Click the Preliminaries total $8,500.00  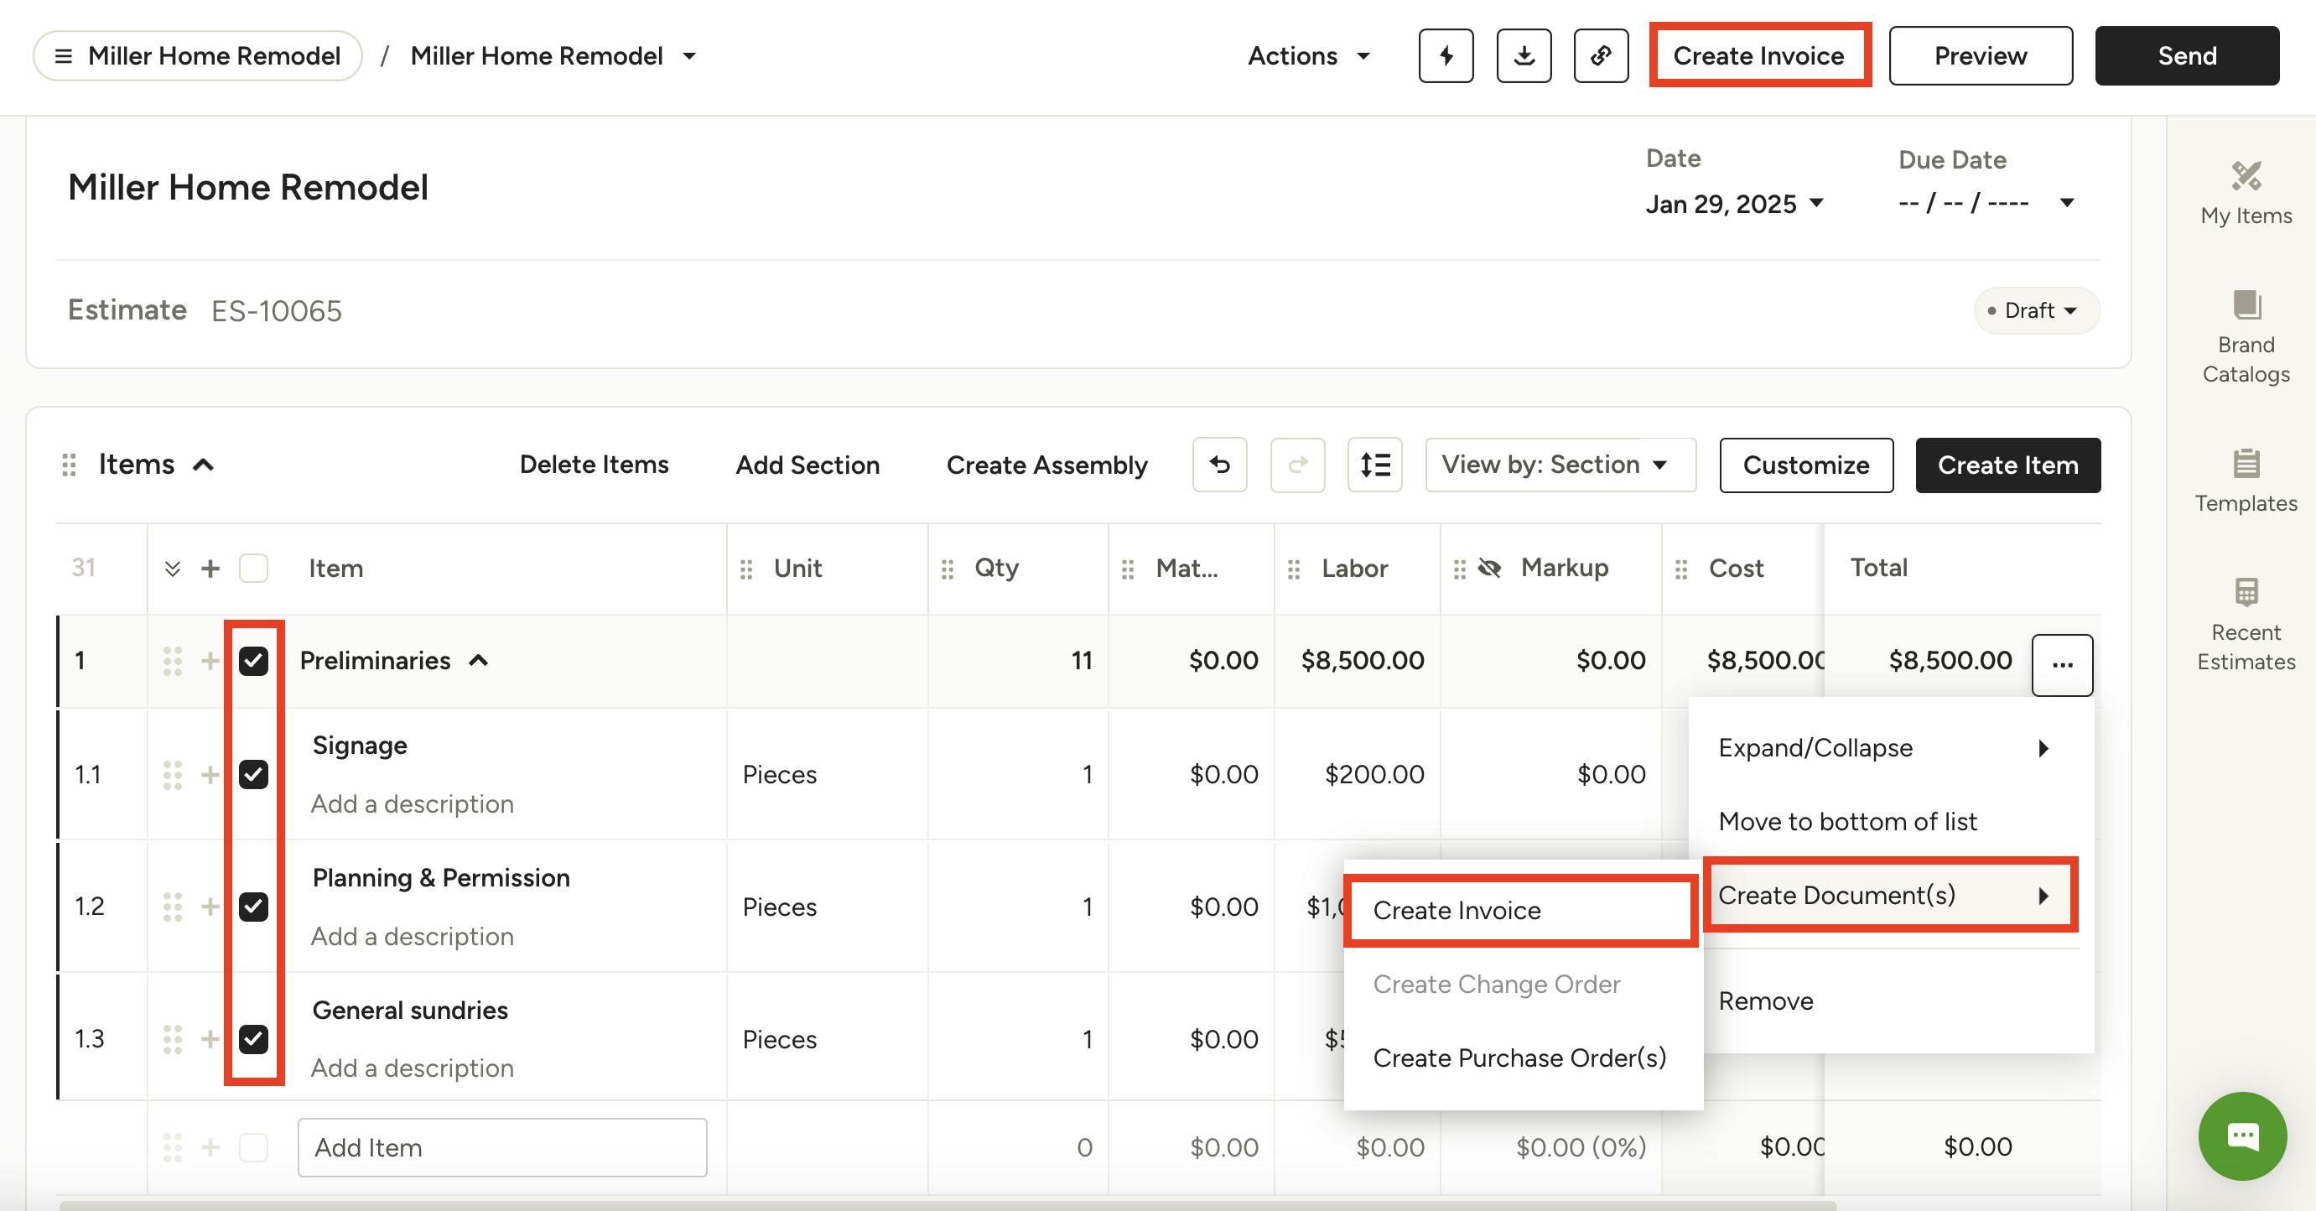[1950, 661]
